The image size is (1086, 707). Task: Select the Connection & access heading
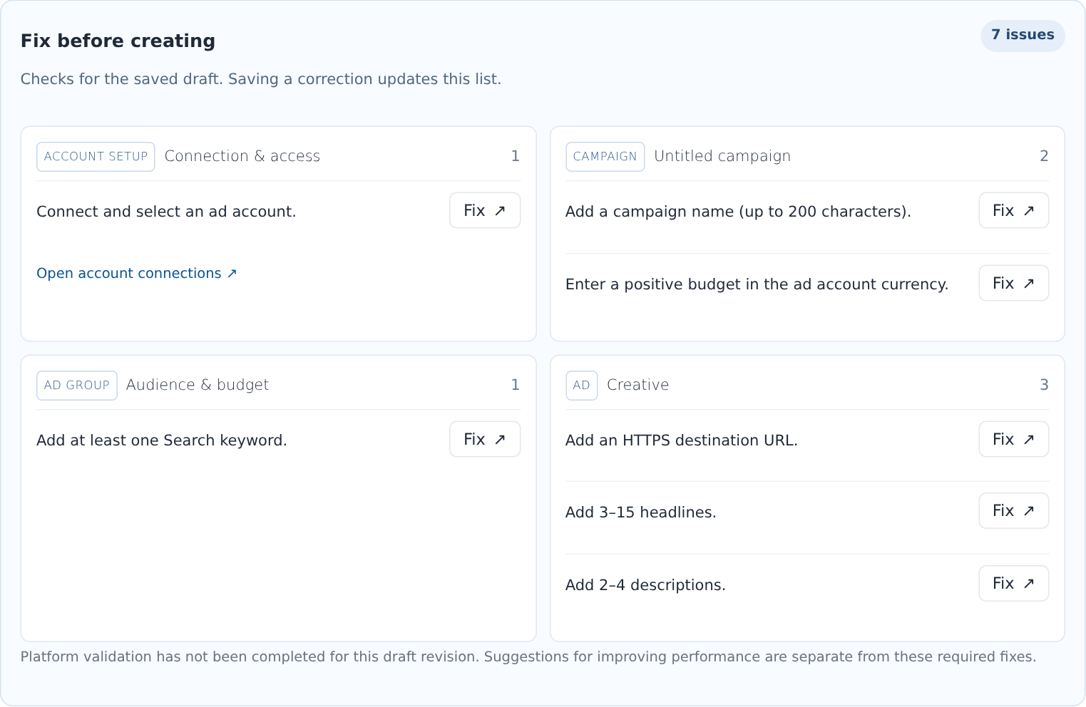tap(242, 156)
